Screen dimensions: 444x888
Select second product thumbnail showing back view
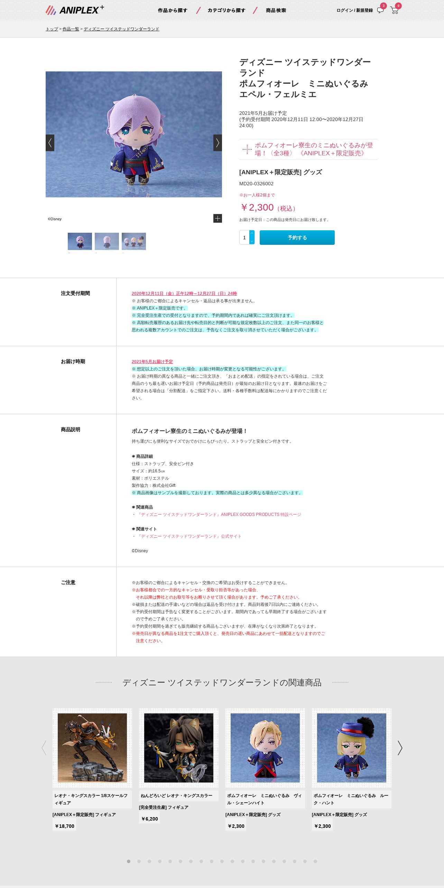pyautogui.click(x=107, y=241)
